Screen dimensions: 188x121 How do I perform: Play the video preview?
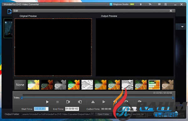point(47,102)
